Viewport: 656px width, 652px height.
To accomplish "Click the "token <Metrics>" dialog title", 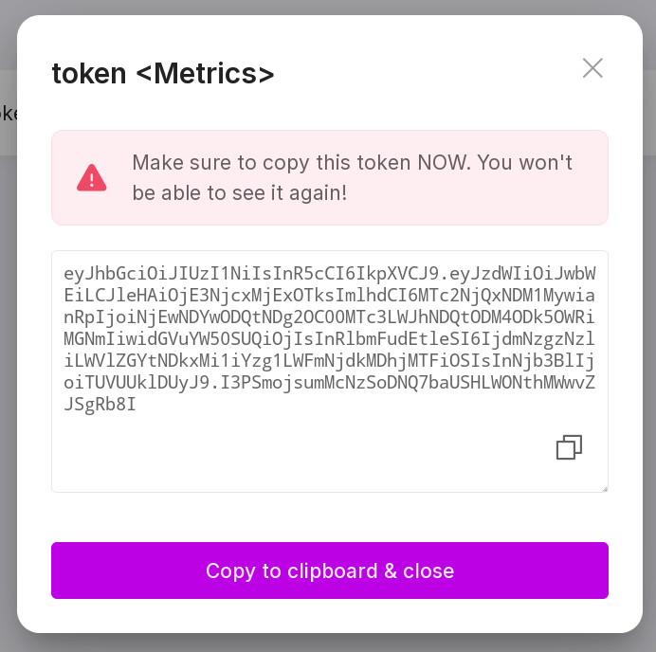I will click(163, 73).
